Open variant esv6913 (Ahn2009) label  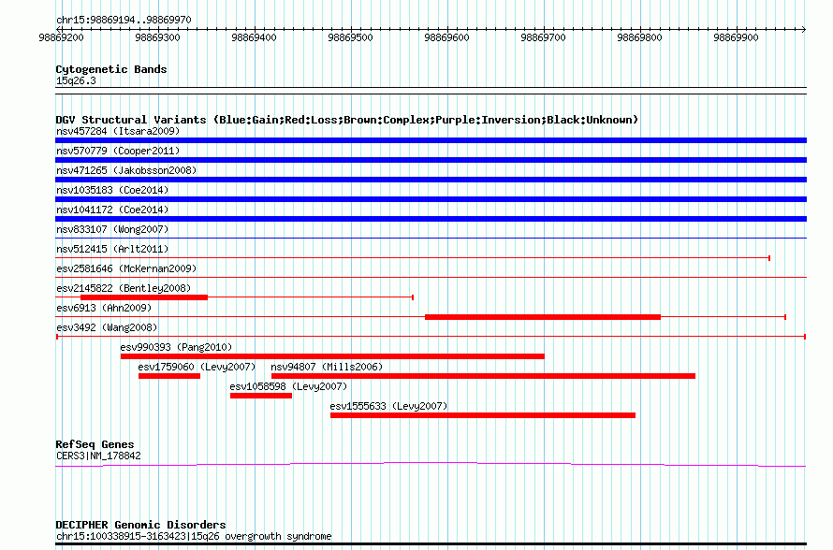tap(104, 308)
